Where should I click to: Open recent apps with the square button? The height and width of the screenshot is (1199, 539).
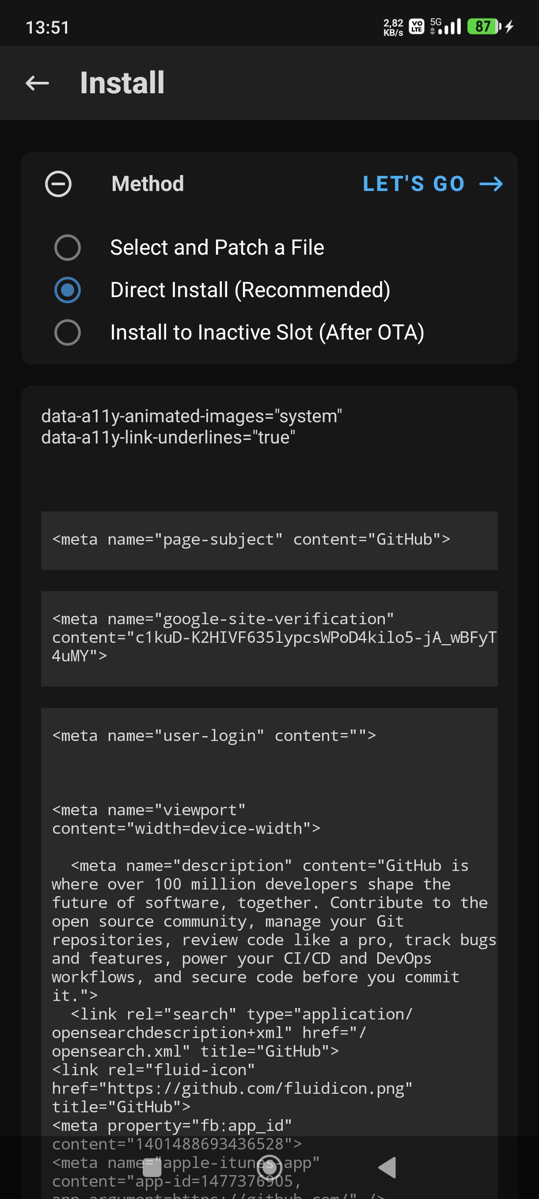152,1167
